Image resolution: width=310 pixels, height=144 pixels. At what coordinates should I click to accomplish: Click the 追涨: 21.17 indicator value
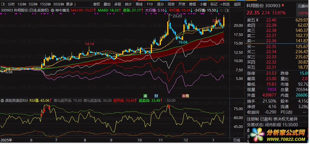(x=133, y=10)
